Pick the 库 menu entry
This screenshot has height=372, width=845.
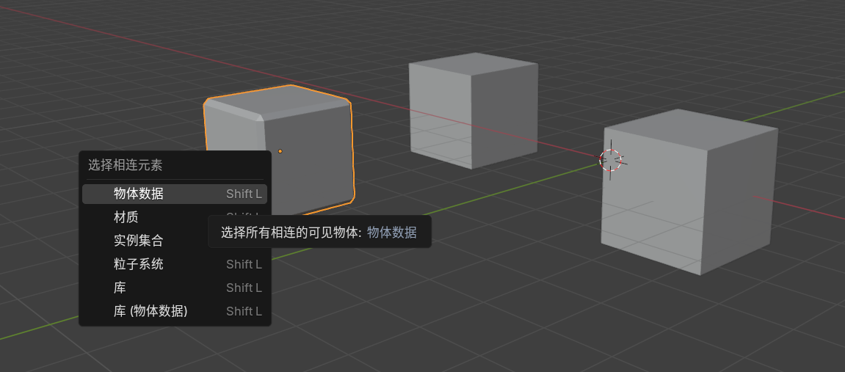175,288
